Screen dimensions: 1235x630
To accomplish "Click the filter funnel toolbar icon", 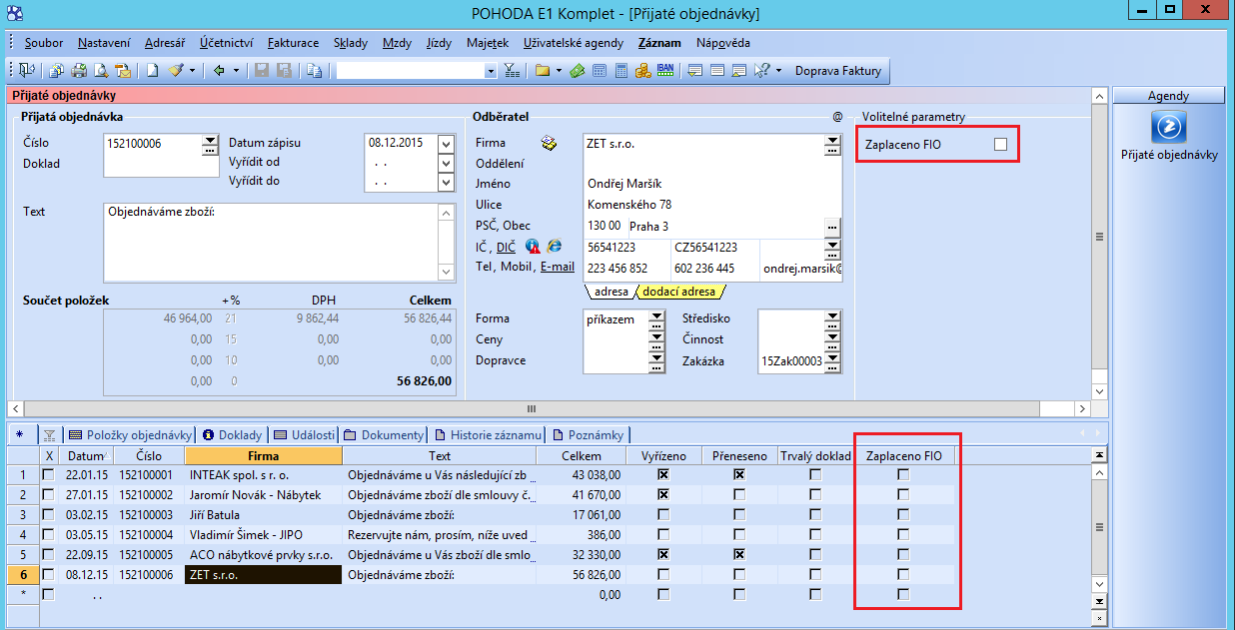I will 510,71.
